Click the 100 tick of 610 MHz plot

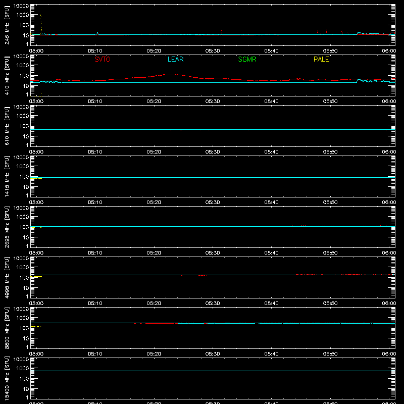pos(24,126)
